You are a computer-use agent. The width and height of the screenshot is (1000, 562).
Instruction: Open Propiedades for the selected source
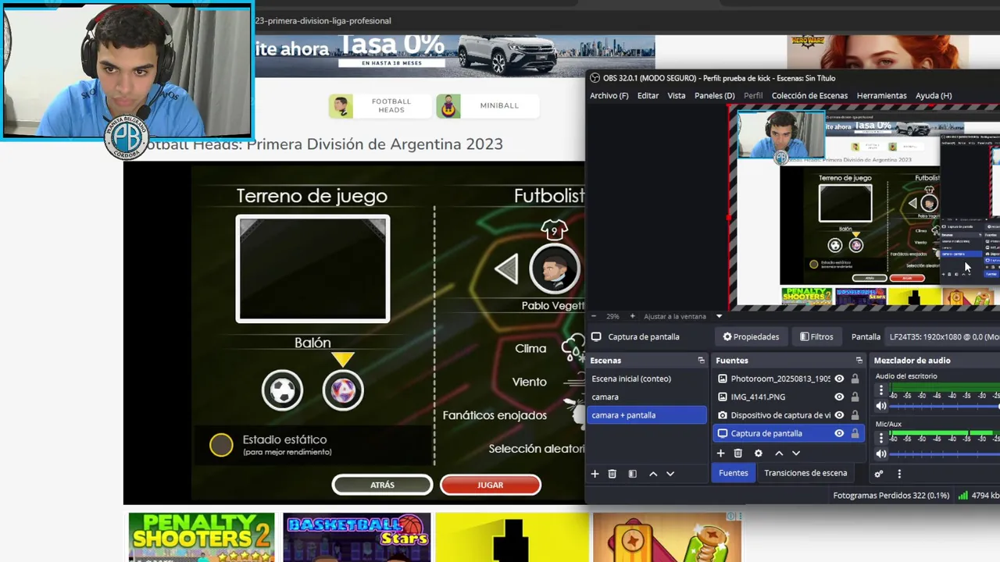[751, 336]
